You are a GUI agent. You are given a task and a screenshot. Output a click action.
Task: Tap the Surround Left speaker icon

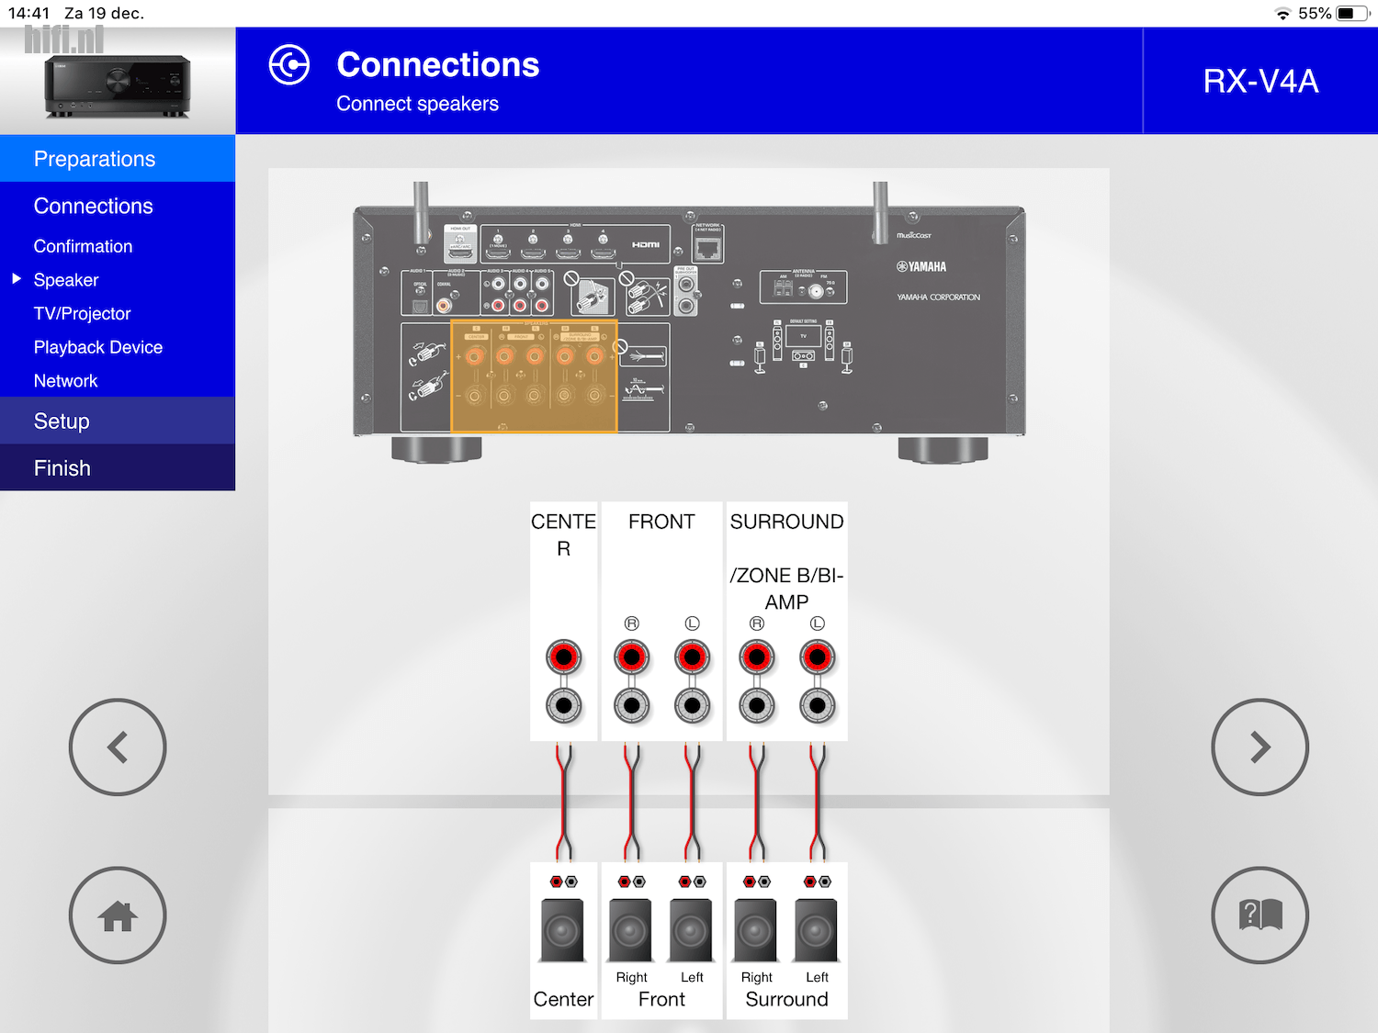(x=817, y=930)
